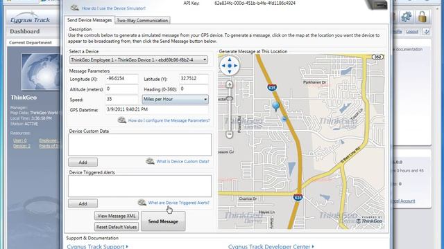Open the Miles per Hour units dropdown
Viewport: 444px width, 249px height.
[x=176, y=100]
